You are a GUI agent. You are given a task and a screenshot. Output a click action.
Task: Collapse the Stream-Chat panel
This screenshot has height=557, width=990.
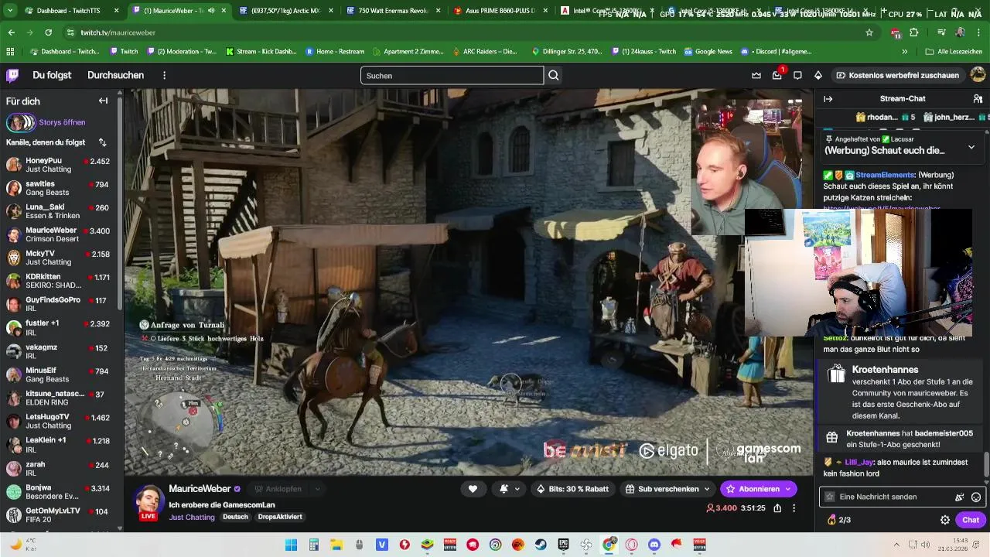tap(828, 99)
